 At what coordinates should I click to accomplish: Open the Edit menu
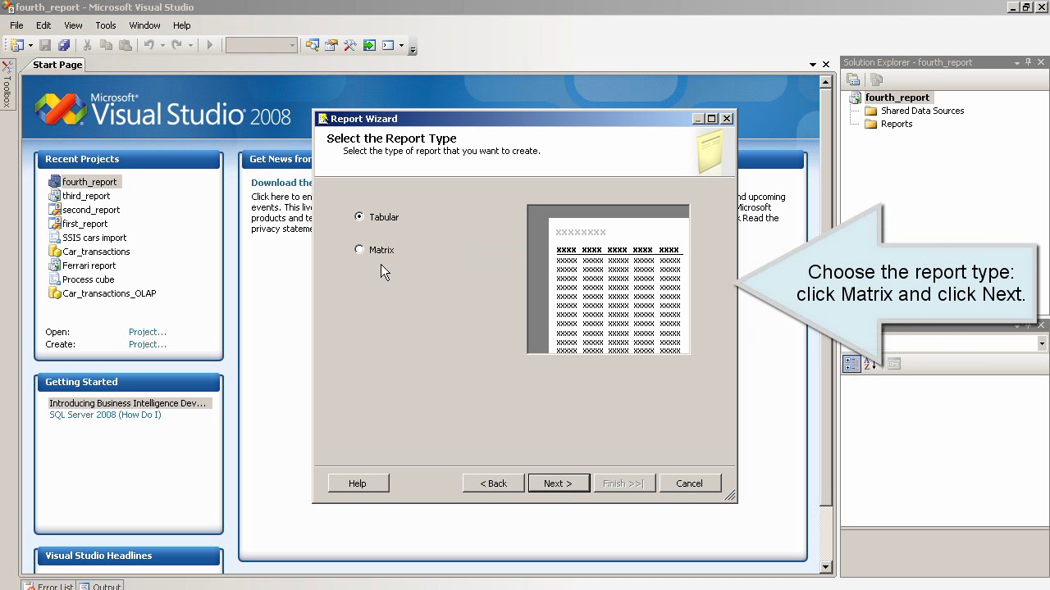pos(43,25)
